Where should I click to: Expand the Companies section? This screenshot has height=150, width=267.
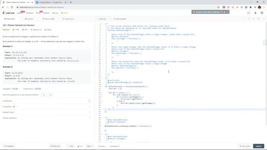pos(46,107)
